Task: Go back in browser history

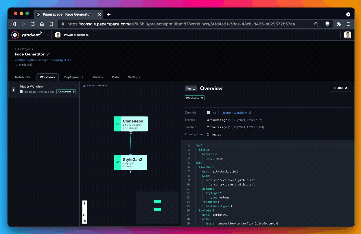Action: 14,24
